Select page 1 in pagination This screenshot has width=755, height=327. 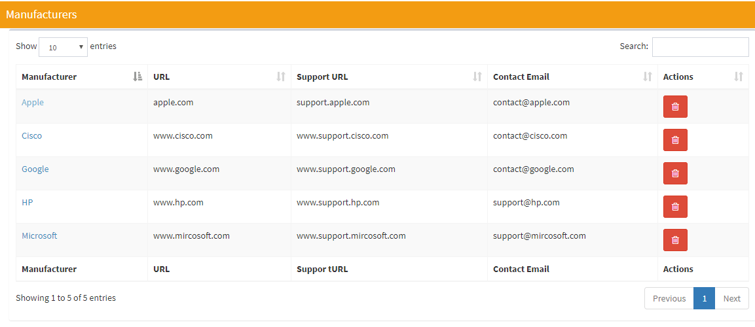[705, 298]
